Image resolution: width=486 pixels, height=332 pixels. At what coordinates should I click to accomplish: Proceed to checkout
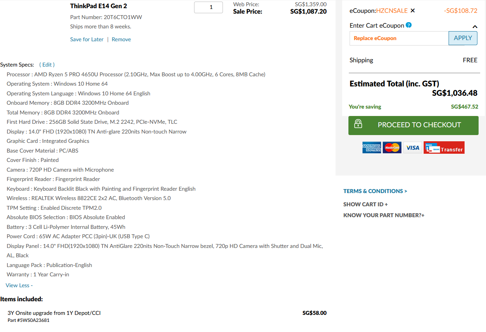coord(414,125)
